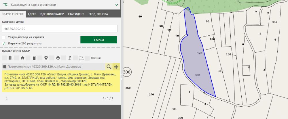Zoom to parcel with the magnifier icon
The width and height of the screenshot is (288, 119).
109,67
